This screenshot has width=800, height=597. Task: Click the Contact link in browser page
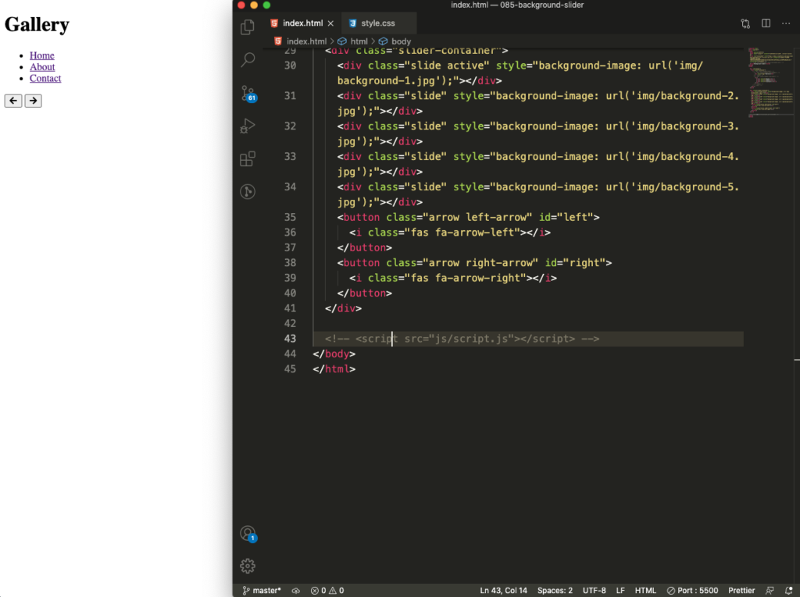[x=45, y=78]
